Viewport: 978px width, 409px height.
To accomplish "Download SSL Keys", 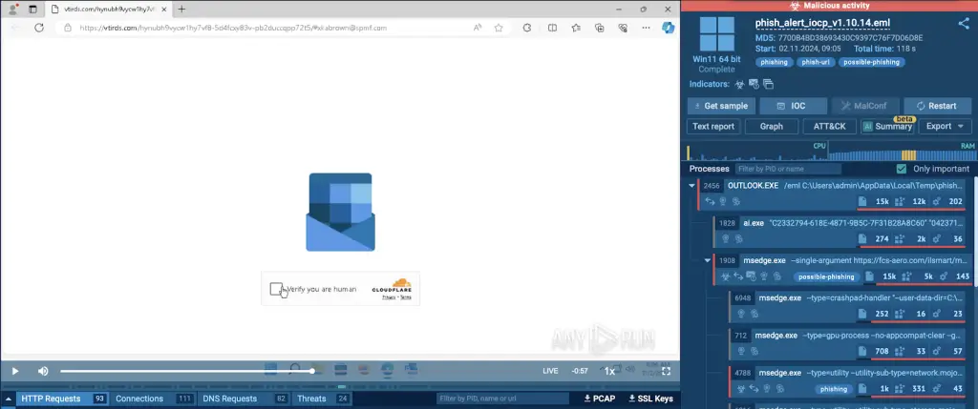I will click(x=650, y=399).
